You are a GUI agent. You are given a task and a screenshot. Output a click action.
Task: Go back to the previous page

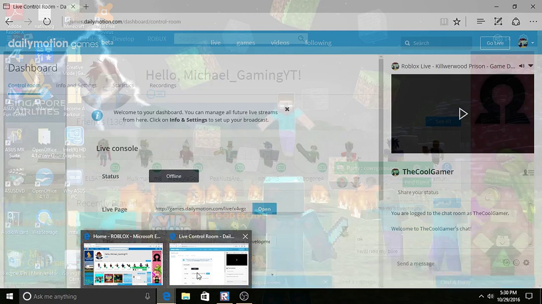pyautogui.click(x=9, y=21)
